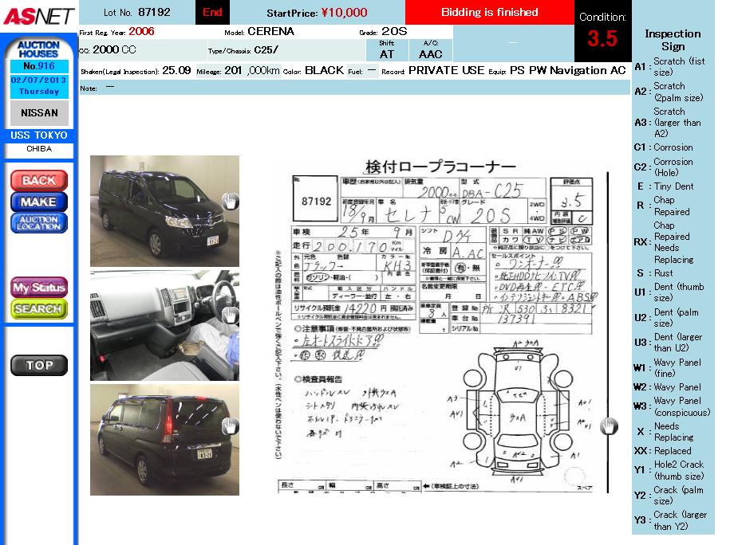Click the CHIBA location label
The image size is (730, 545).
coord(38,149)
